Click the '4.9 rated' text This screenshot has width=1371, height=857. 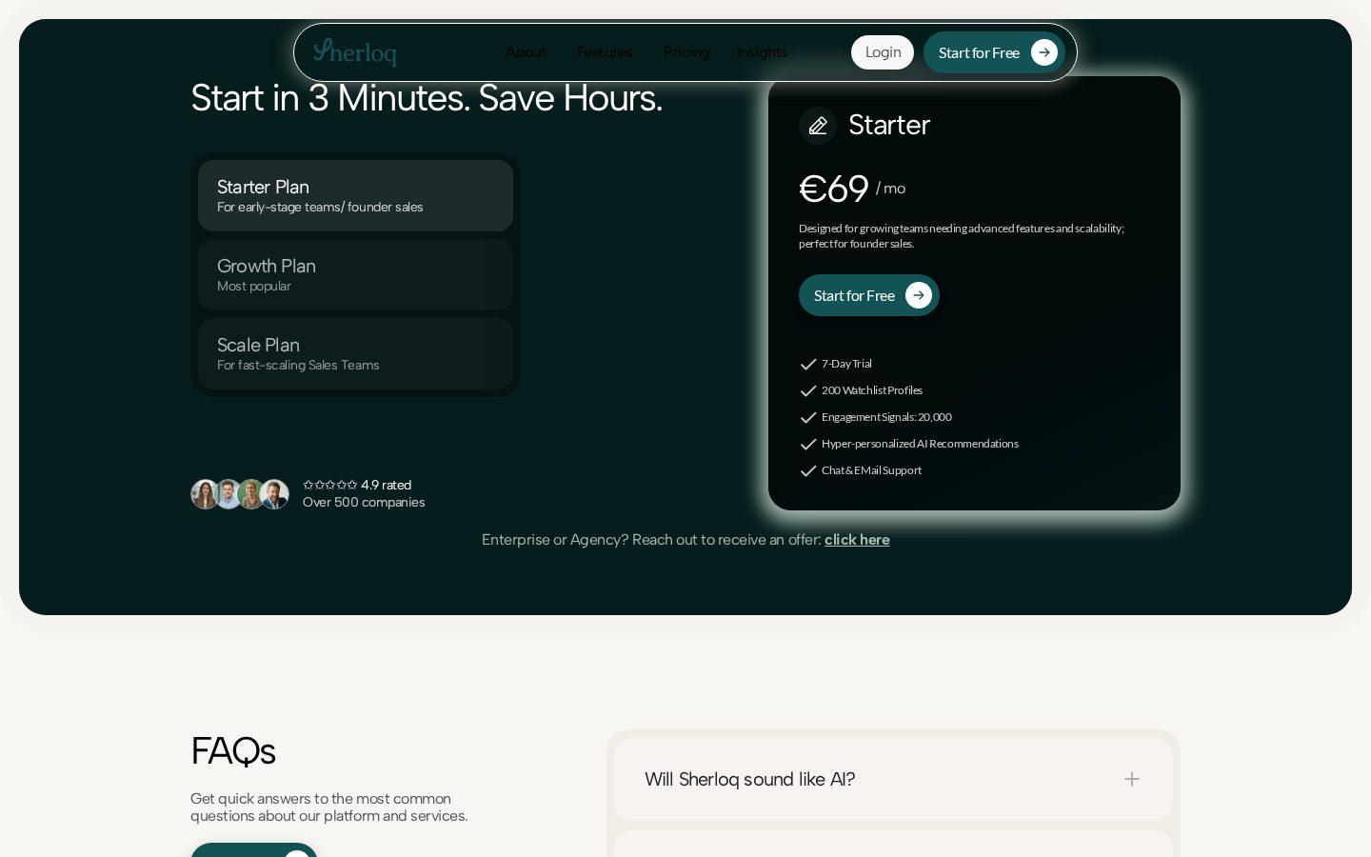click(x=387, y=485)
